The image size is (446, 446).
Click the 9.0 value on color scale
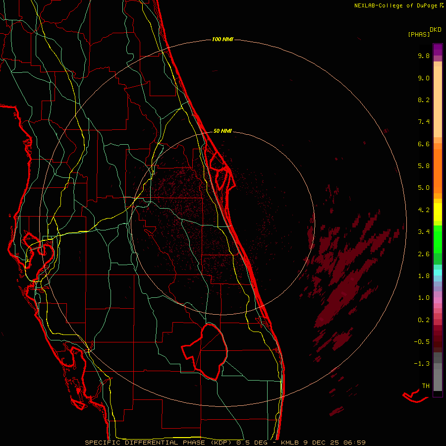(424, 78)
